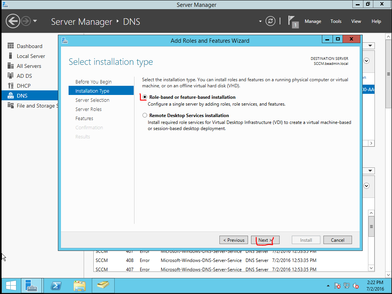Viewport: 392px width, 294px height.
Task: Launch PowerShell from the taskbar
Action: coord(56,286)
